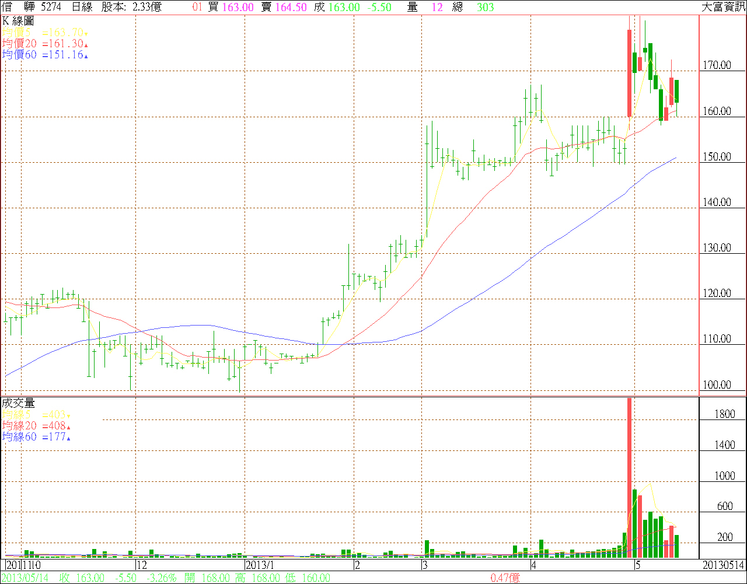Click the tallest red volume bar
Image resolution: width=747 pixels, height=584 pixels.
click(x=630, y=477)
